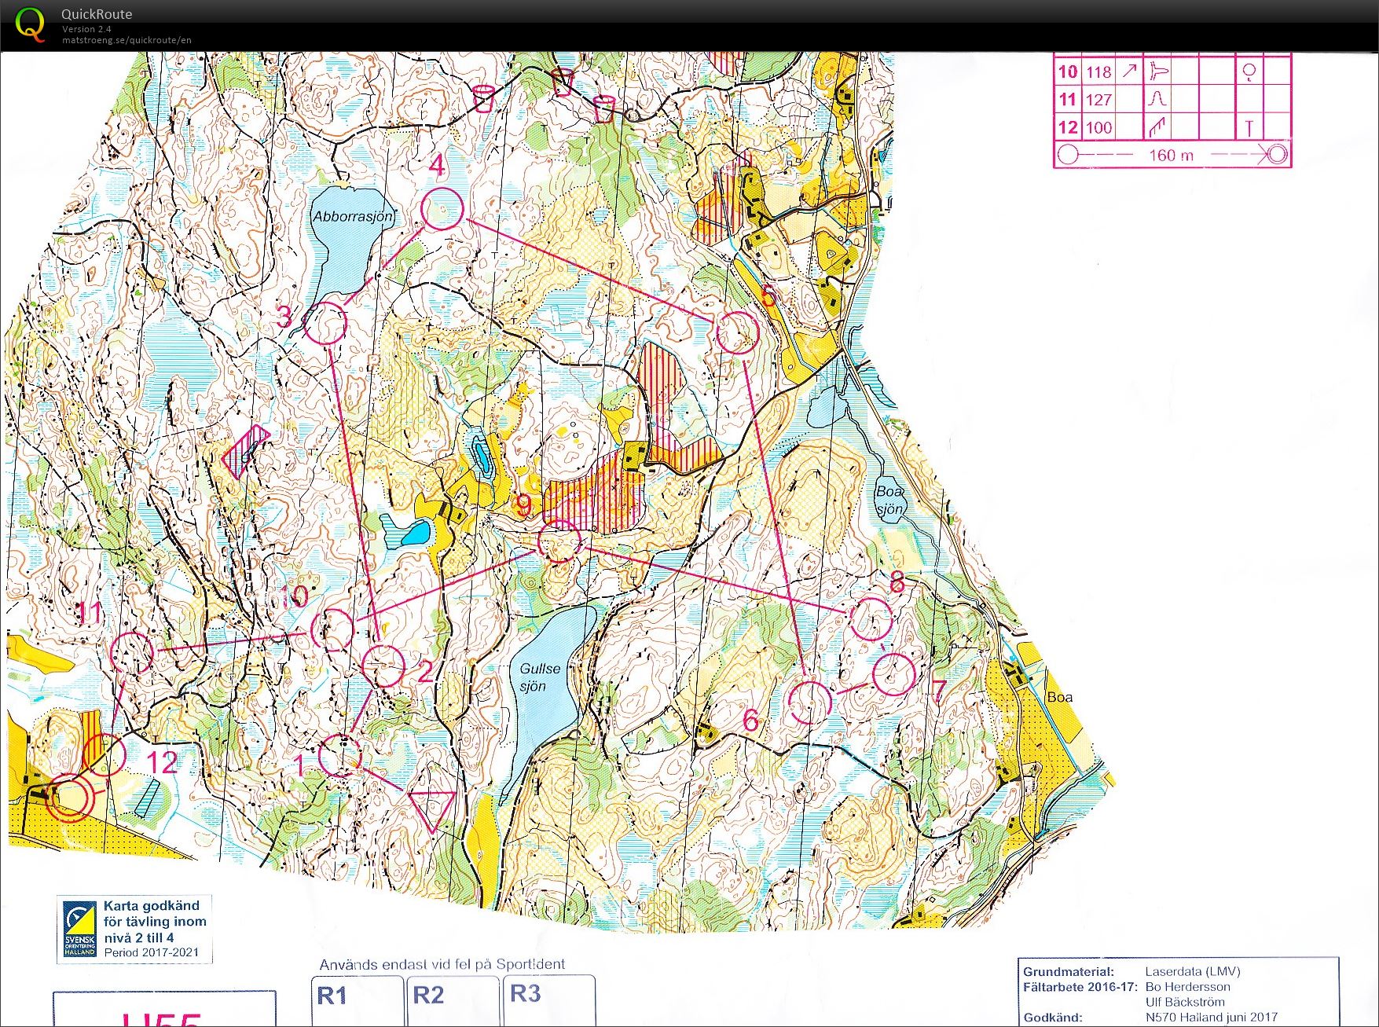
Task: Click control circle 9 on the course
Action: click(559, 541)
